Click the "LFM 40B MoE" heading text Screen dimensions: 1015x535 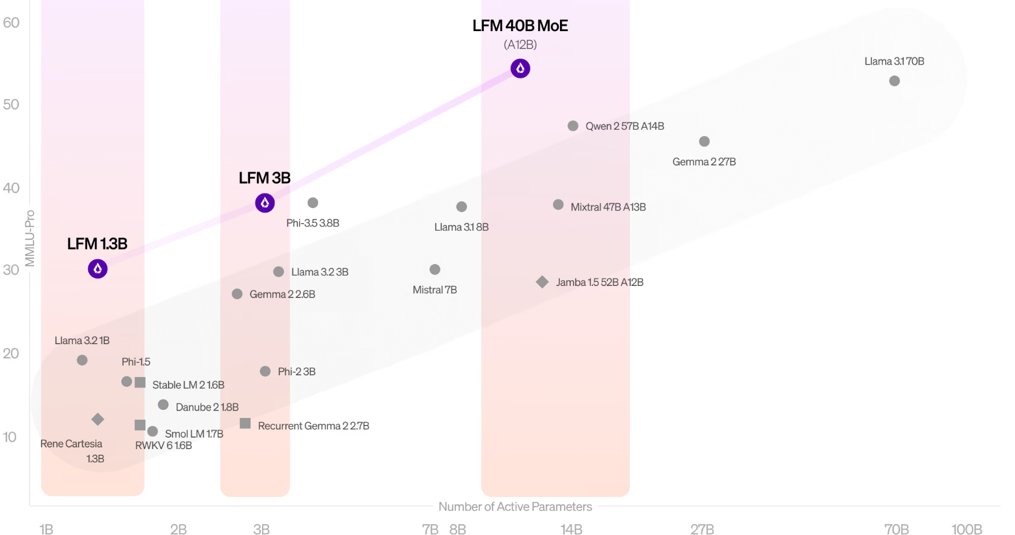pyautogui.click(x=520, y=26)
